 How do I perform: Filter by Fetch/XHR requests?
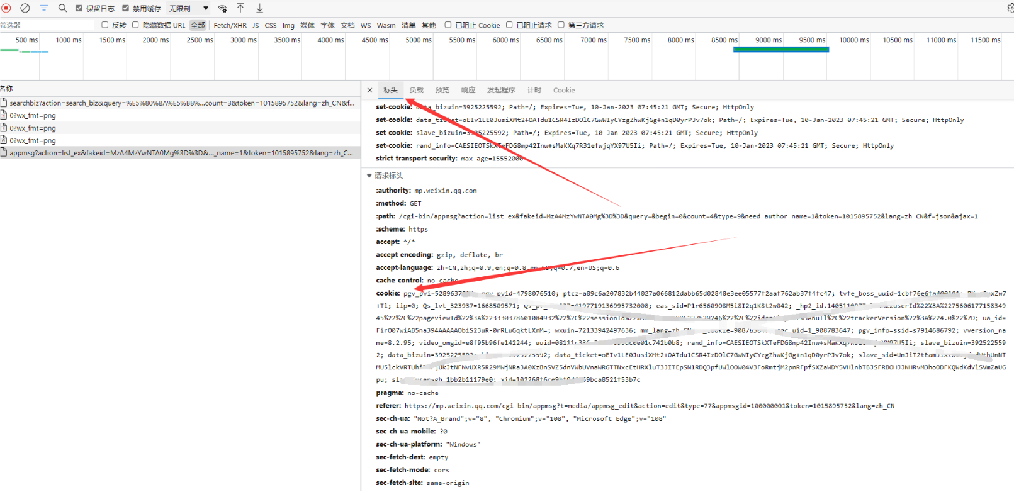click(230, 25)
